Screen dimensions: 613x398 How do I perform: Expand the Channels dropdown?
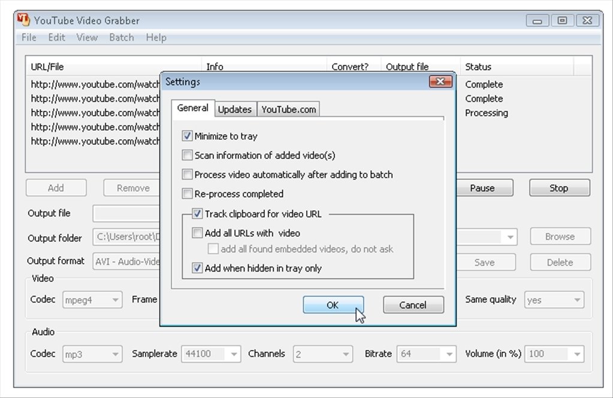point(323,354)
